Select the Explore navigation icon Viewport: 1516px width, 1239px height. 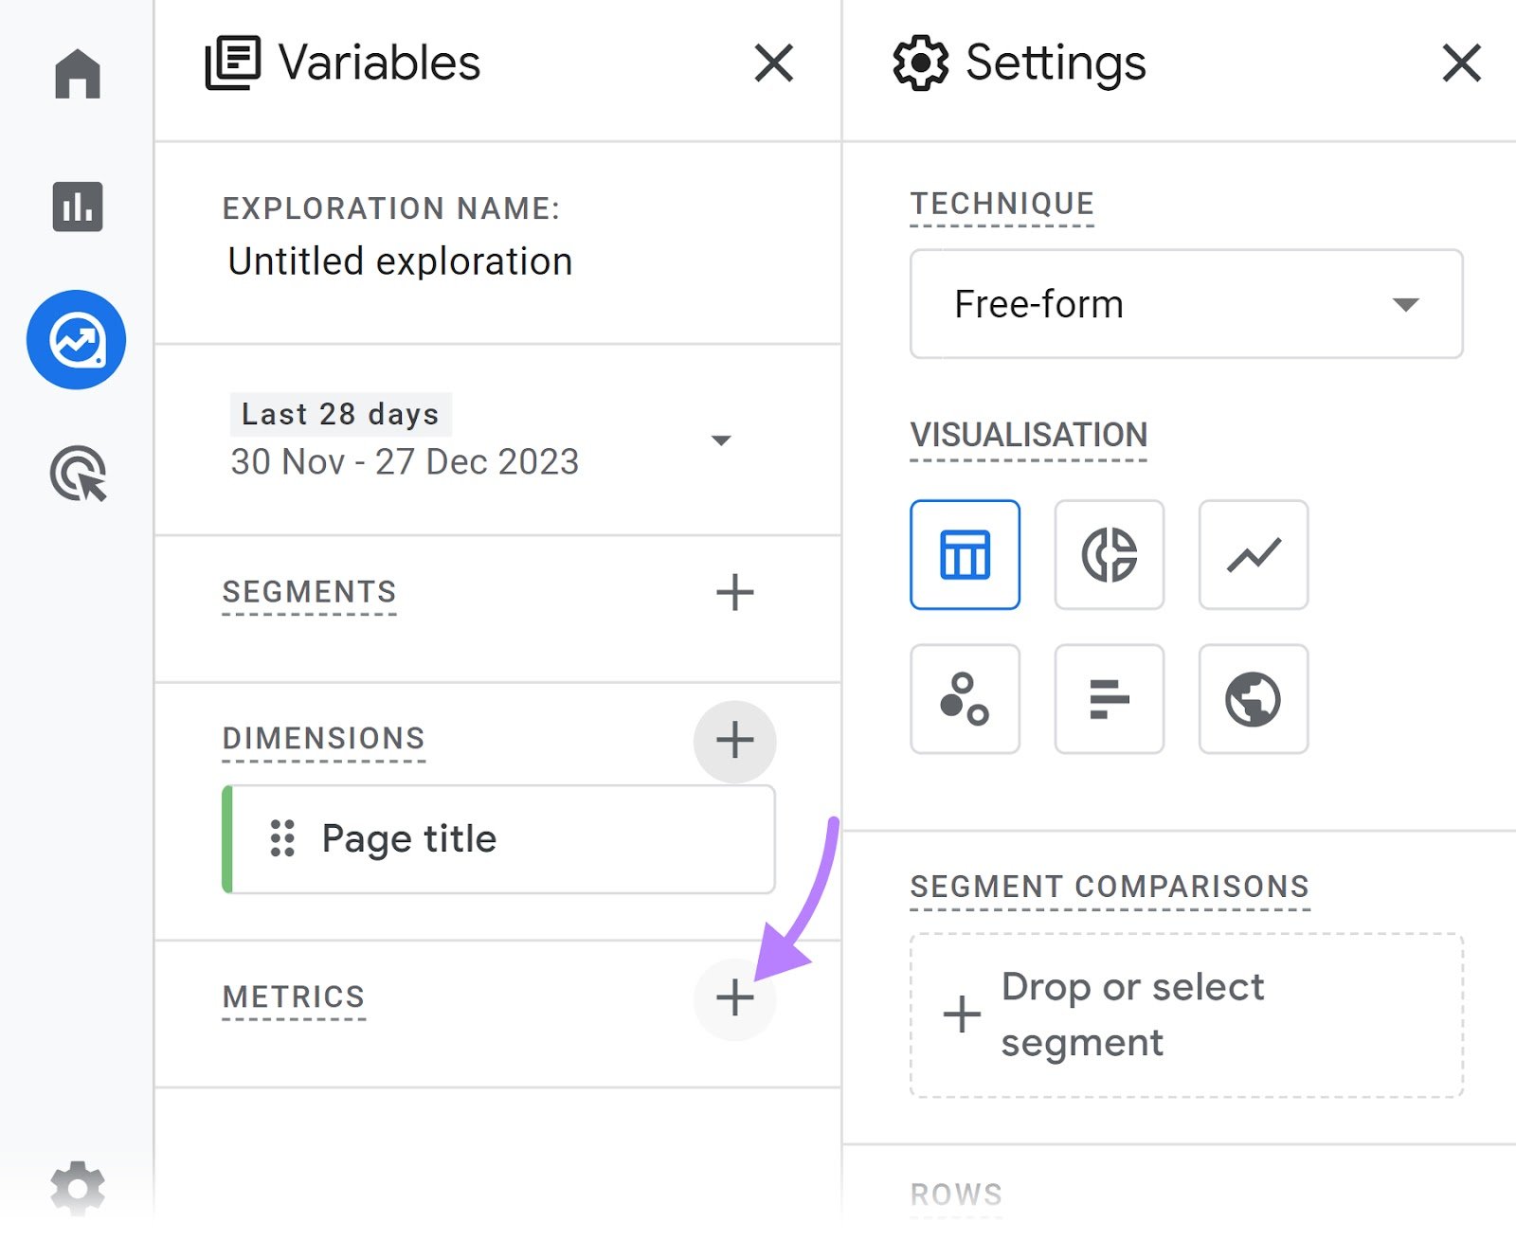coord(77,340)
